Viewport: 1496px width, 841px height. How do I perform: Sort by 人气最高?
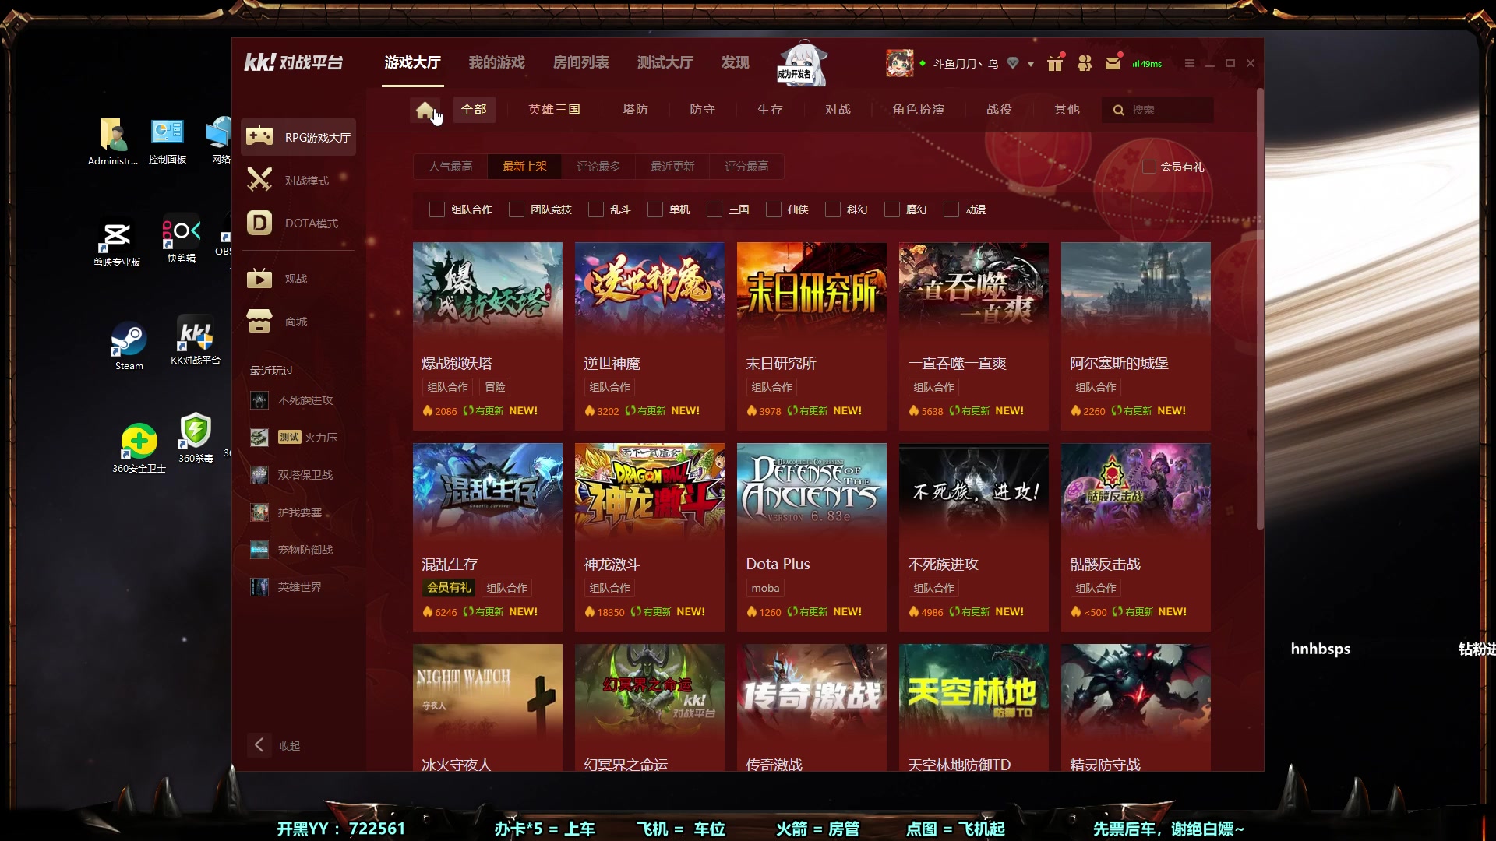[450, 166]
